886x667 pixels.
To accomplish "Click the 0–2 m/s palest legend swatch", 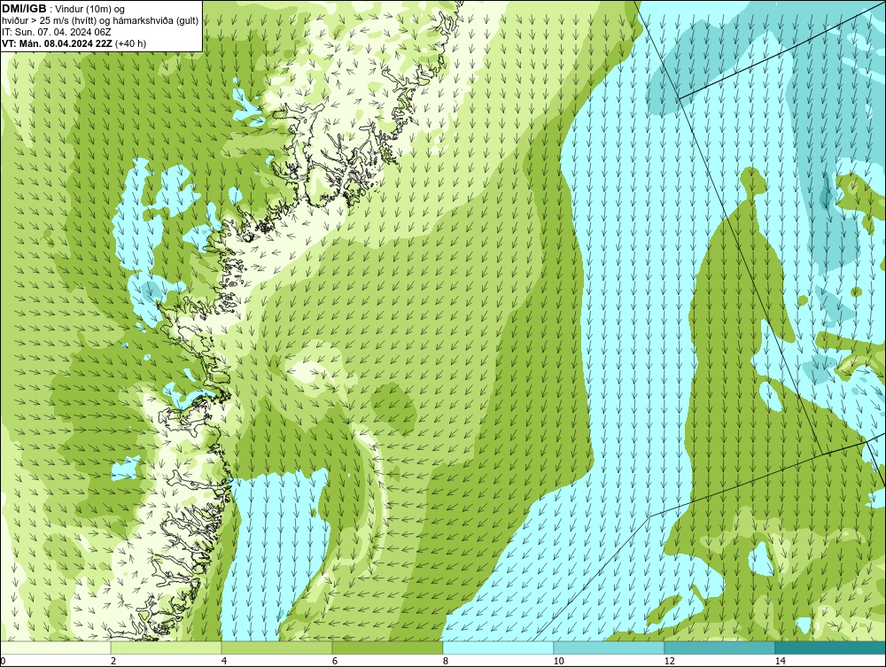I will click(x=55, y=648).
